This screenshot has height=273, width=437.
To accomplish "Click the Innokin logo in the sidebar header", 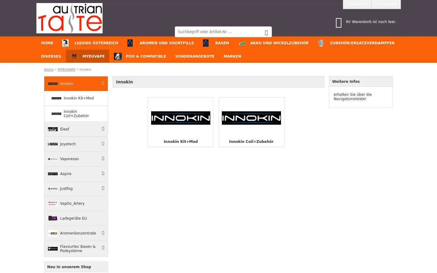I will (x=53, y=84).
